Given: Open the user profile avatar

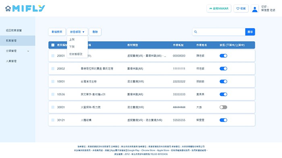Looking at the screenshot, I should coord(255,9).
